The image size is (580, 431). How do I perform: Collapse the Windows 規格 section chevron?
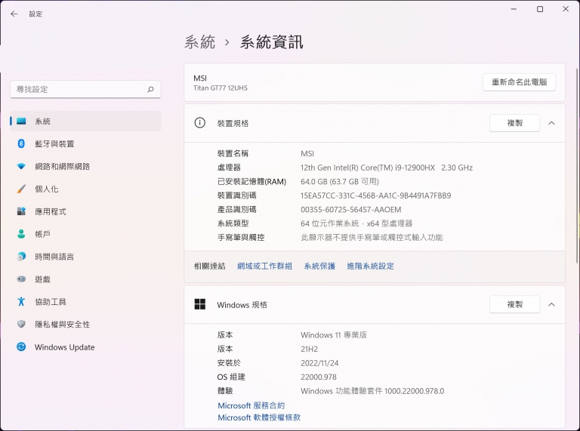click(x=551, y=305)
